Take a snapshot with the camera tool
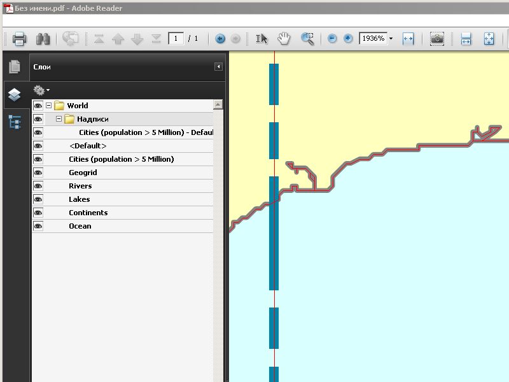 pyautogui.click(x=436, y=39)
